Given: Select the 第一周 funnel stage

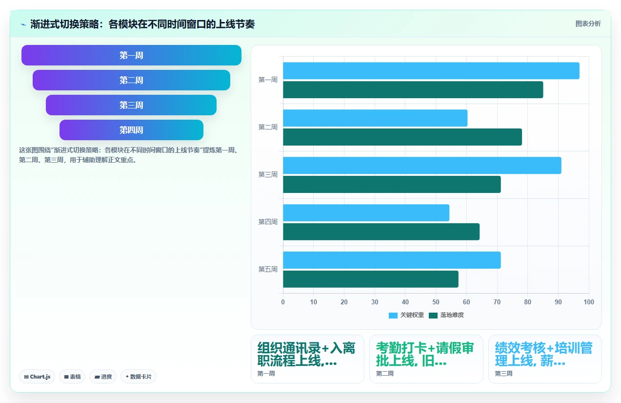Looking at the screenshot, I should click(x=131, y=55).
